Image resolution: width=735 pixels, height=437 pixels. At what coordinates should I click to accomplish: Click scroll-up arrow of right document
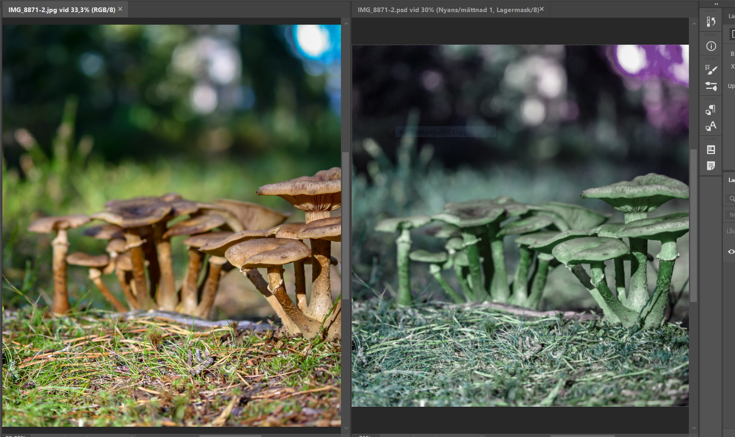694,23
